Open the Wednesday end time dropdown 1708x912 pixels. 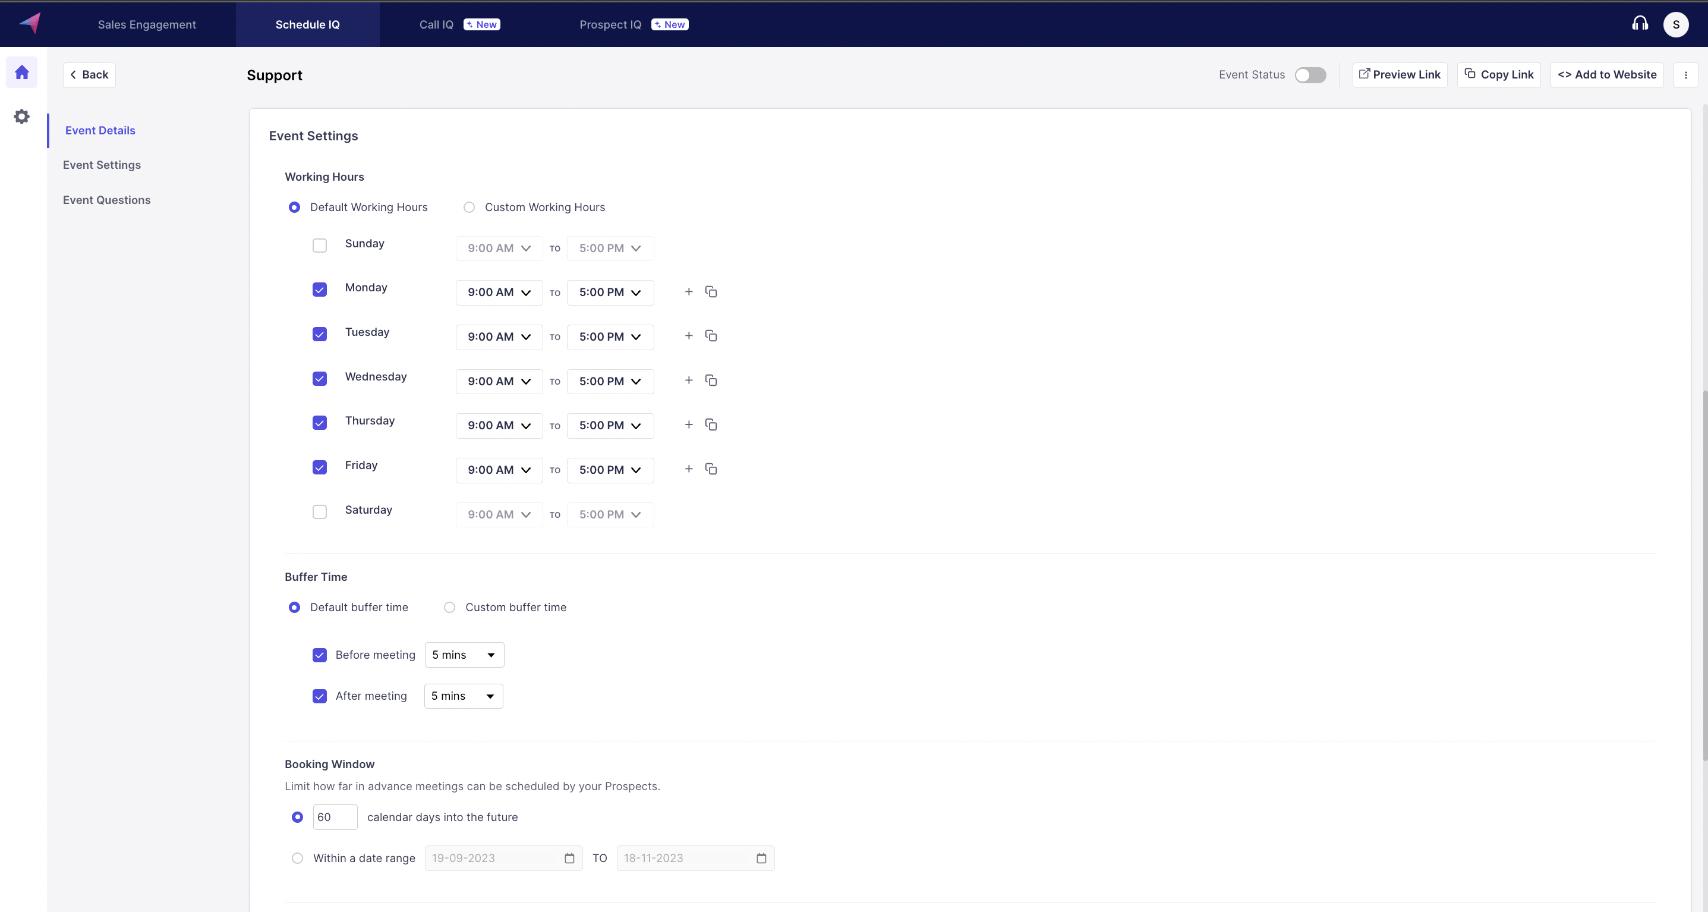610,381
